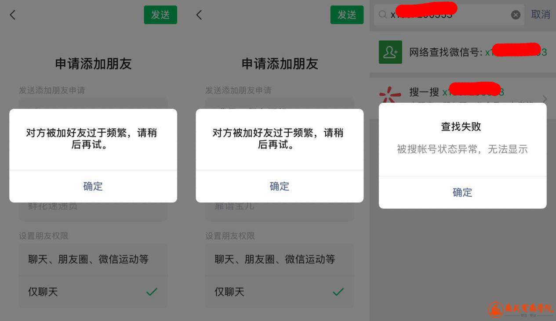Tap the green add-contact icon
This screenshot has height=321, width=556.
pyautogui.click(x=390, y=52)
